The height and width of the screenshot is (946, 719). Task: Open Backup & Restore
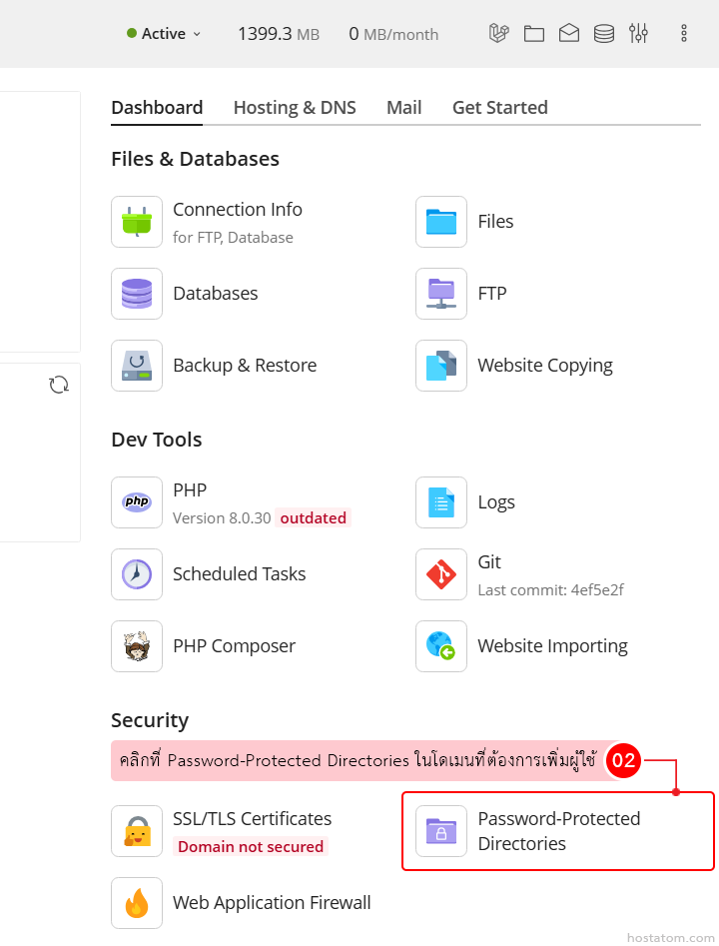pyautogui.click(x=245, y=366)
